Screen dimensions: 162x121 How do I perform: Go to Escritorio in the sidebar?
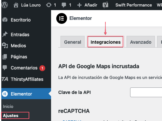click(20, 20)
